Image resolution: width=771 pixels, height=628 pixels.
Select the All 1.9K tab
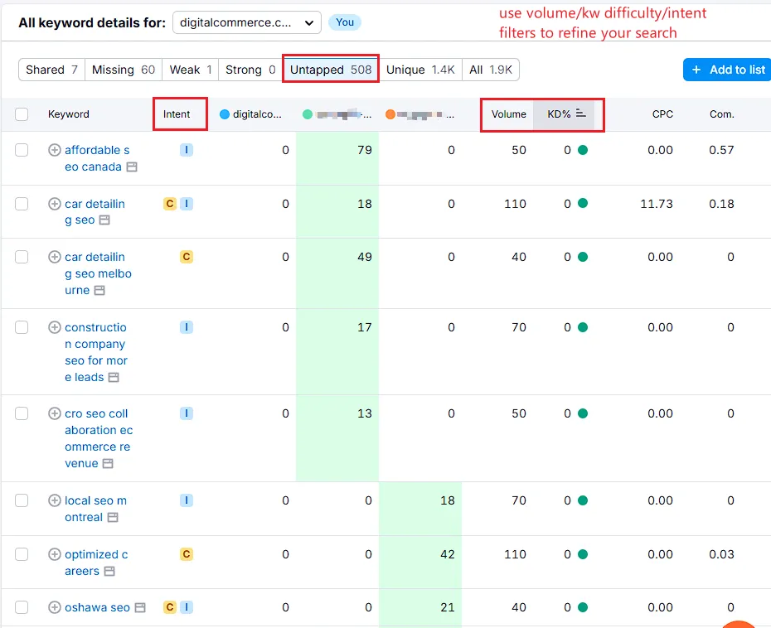pos(491,70)
